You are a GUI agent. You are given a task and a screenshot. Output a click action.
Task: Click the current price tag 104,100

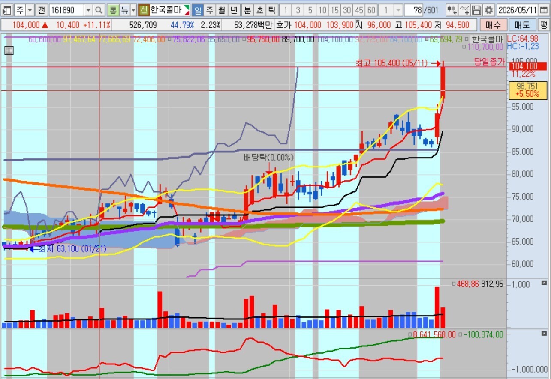pos(527,66)
